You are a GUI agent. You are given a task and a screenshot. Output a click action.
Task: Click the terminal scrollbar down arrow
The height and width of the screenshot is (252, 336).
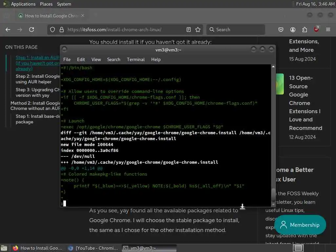coord(273,204)
